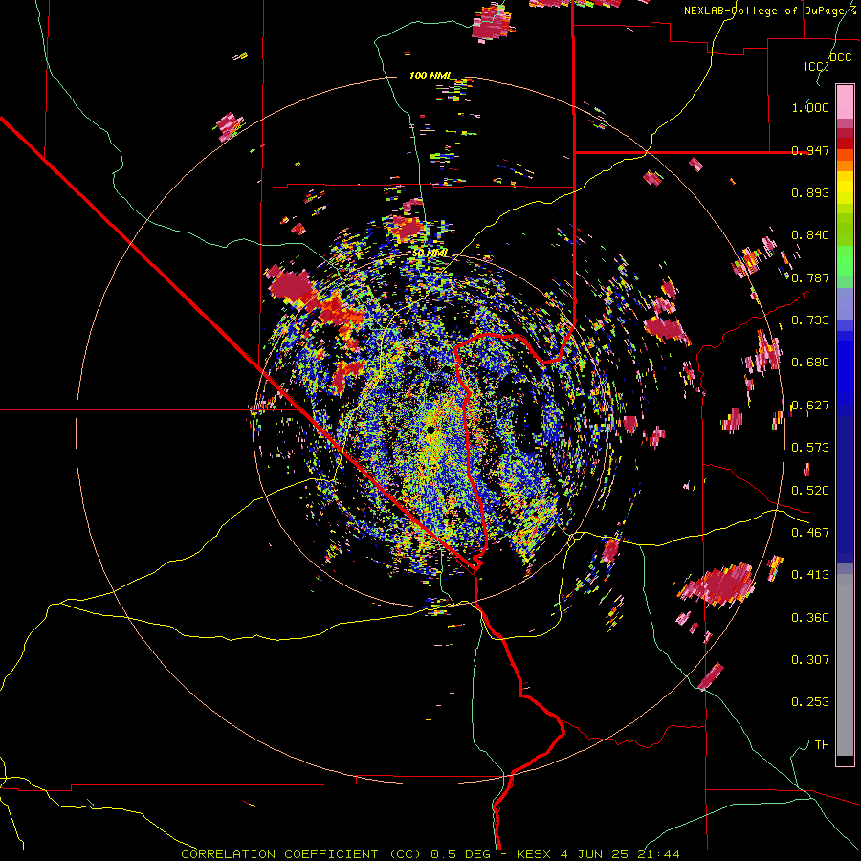Viewport: 861px width, 861px height.
Task: Click the black radar site dot at center
Action: tap(430, 430)
